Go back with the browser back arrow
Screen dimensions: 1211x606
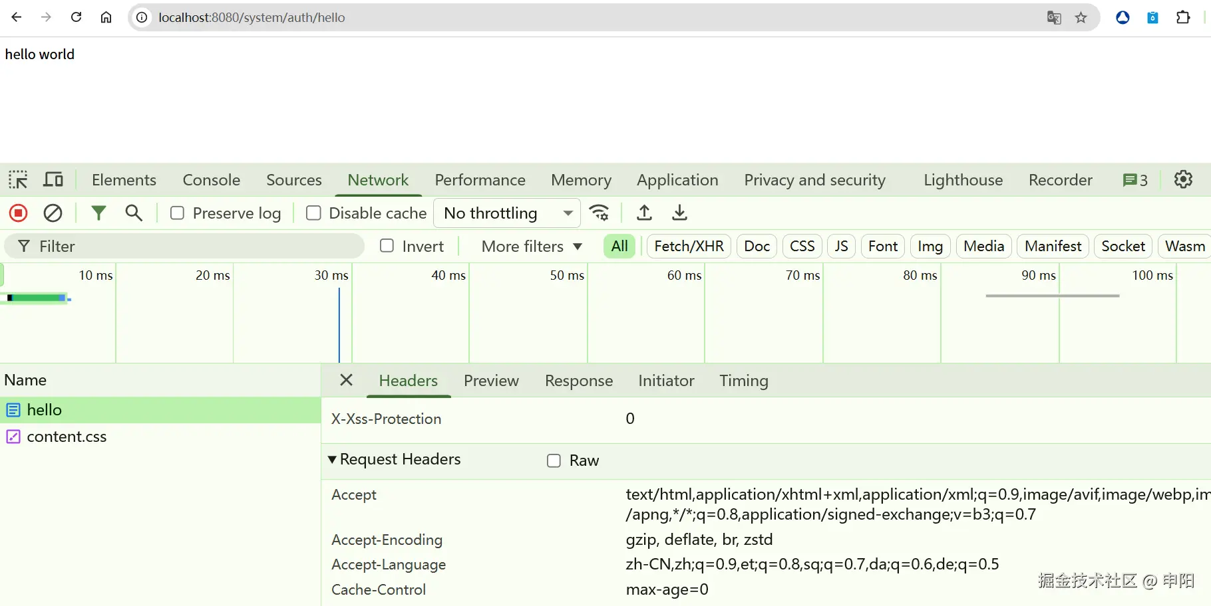[x=17, y=17]
